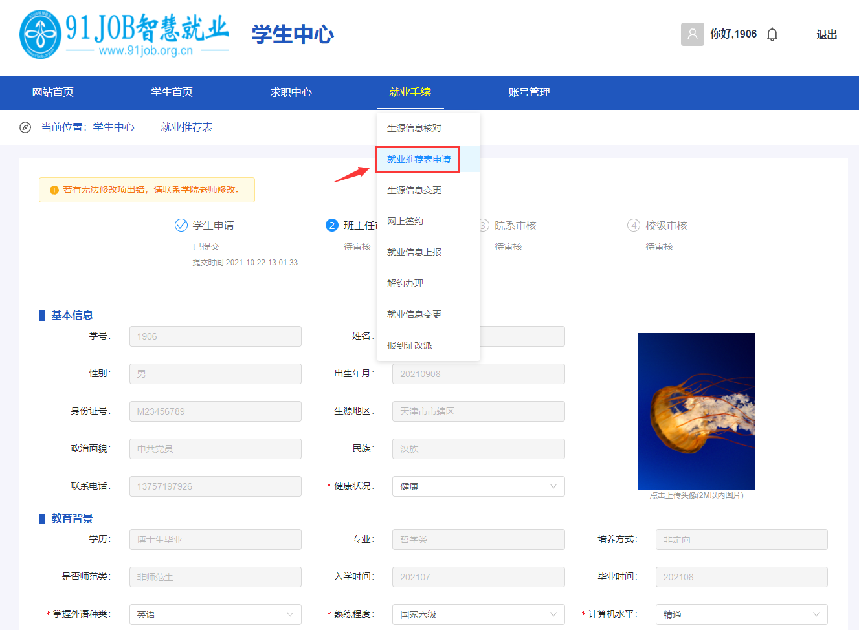
Task: Select 就业推荐表申请 from the menu
Action: pos(419,159)
